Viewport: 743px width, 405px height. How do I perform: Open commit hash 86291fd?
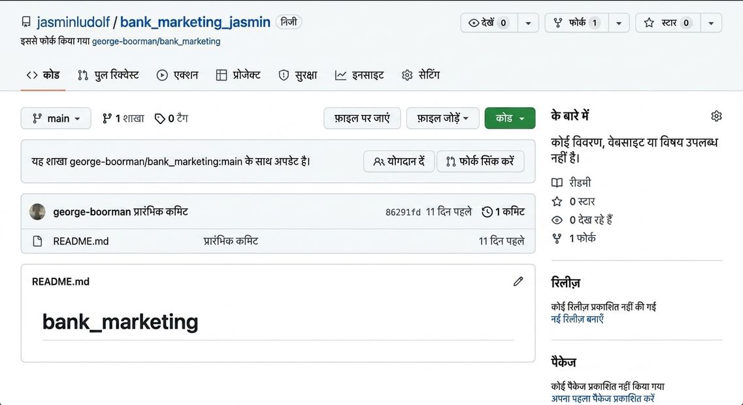(403, 212)
